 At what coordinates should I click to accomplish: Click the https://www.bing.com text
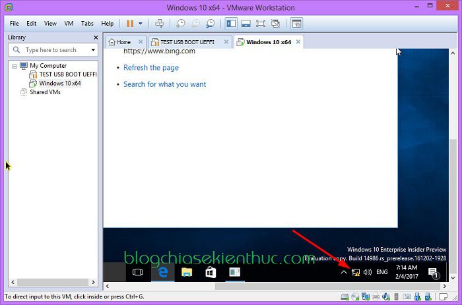pyautogui.click(x=160, y=51)
